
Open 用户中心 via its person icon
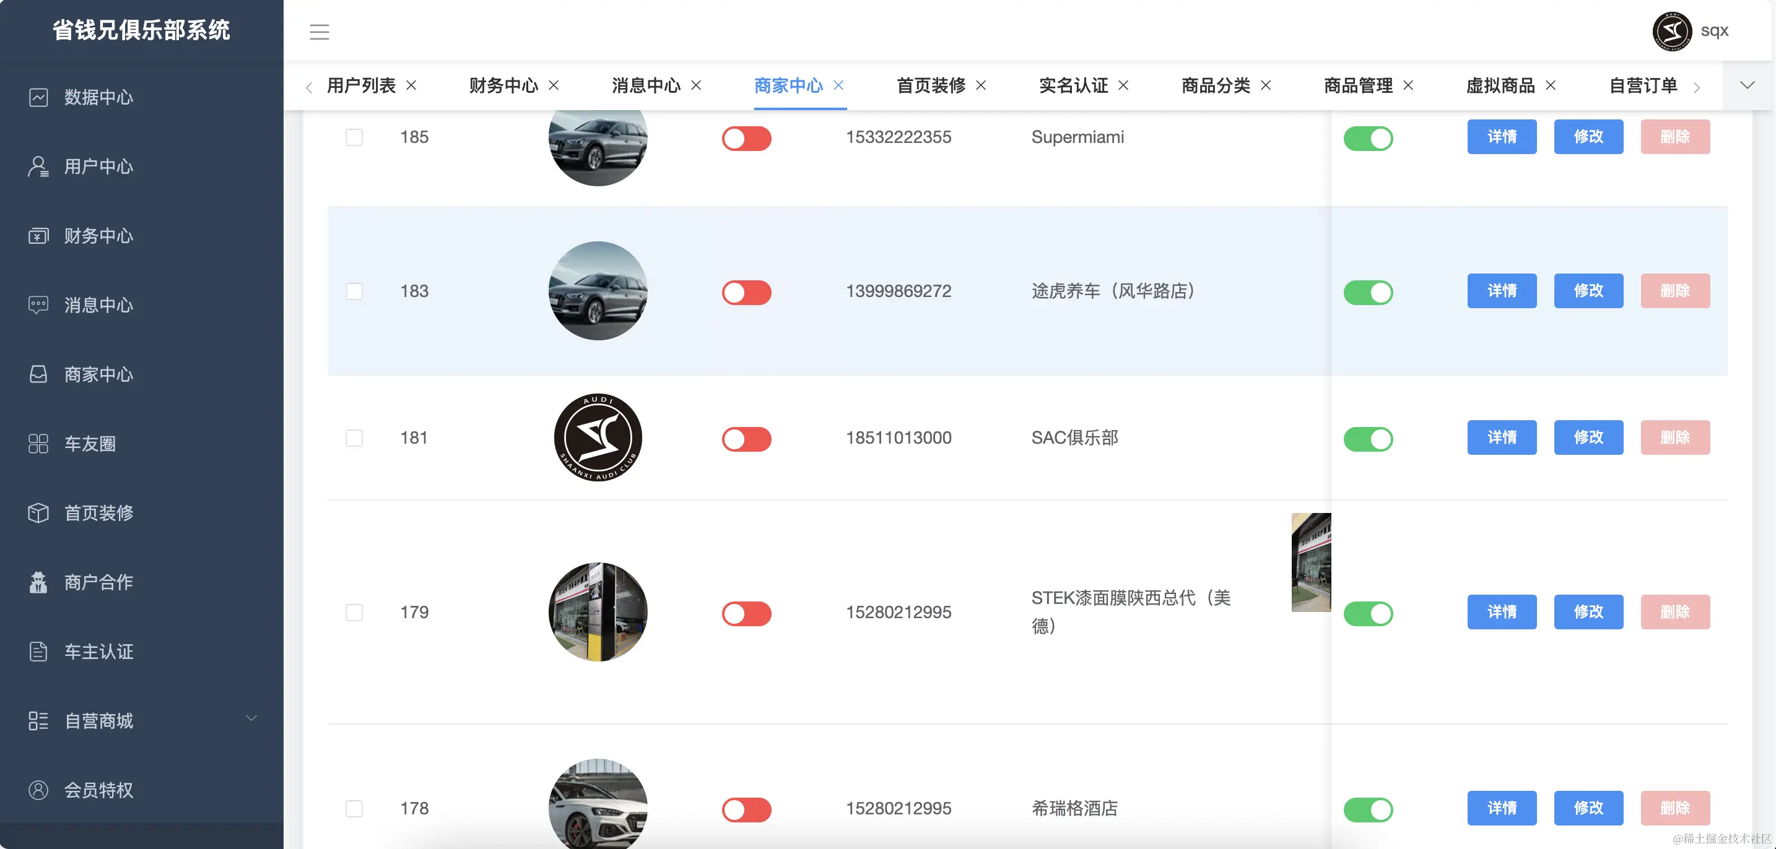(x=38, y=167)
